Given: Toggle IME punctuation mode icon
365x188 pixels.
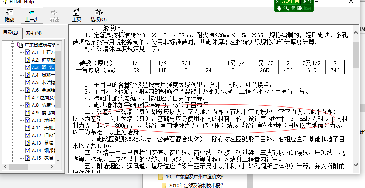Looking at the screenshot, I should (310, 2).
